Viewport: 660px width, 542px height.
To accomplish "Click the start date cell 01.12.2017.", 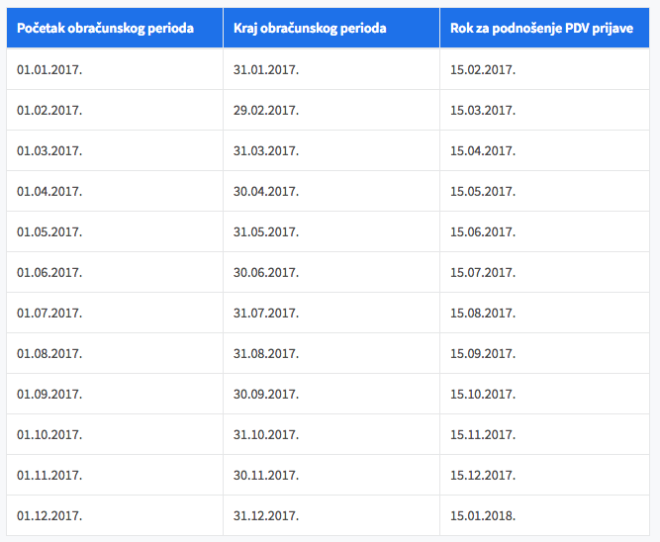I will (x=115, y=515).
